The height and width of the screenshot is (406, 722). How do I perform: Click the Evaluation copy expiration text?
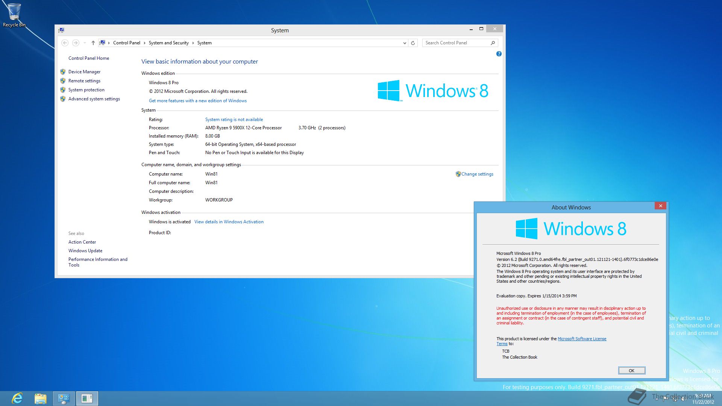536,296
